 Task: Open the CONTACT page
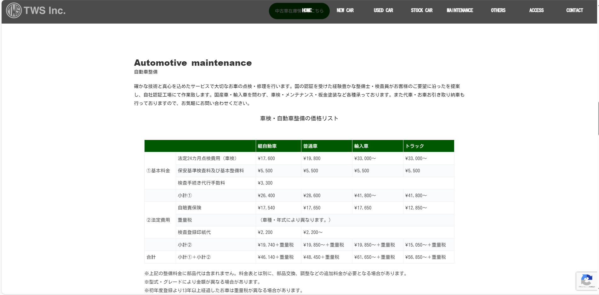[575, 10]
